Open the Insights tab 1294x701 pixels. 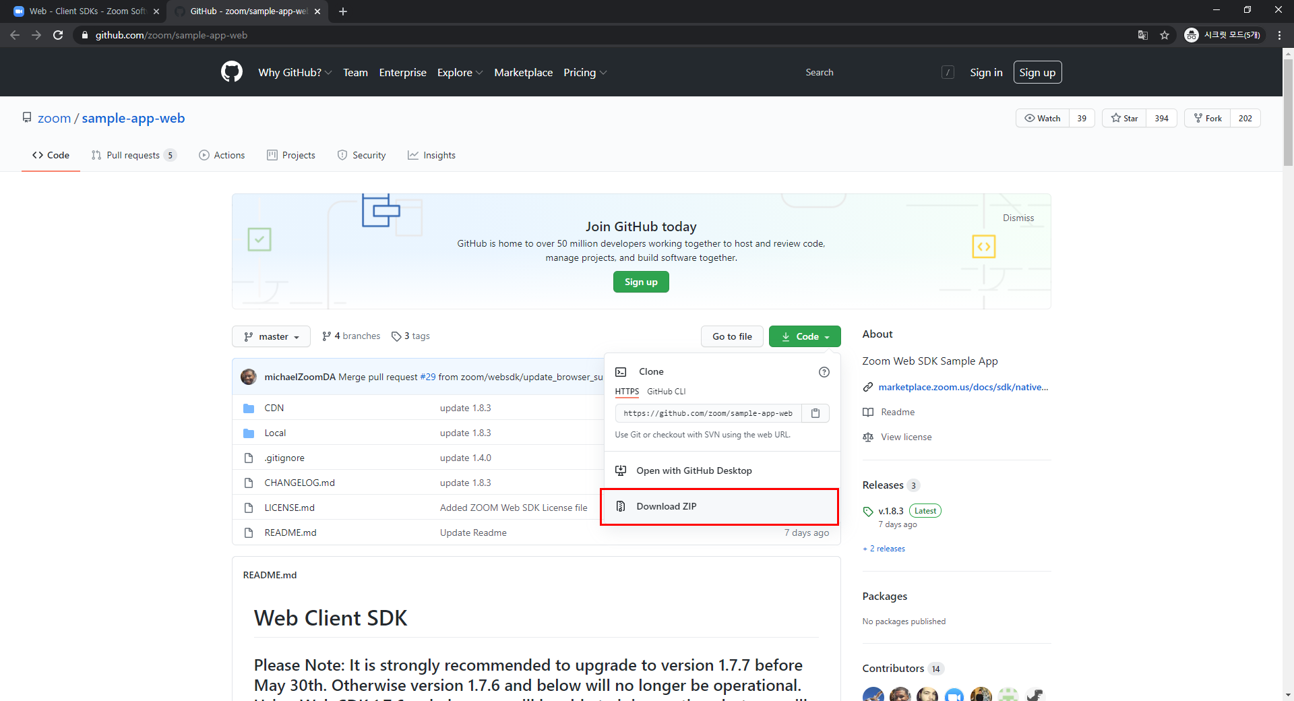coord(432,155)
